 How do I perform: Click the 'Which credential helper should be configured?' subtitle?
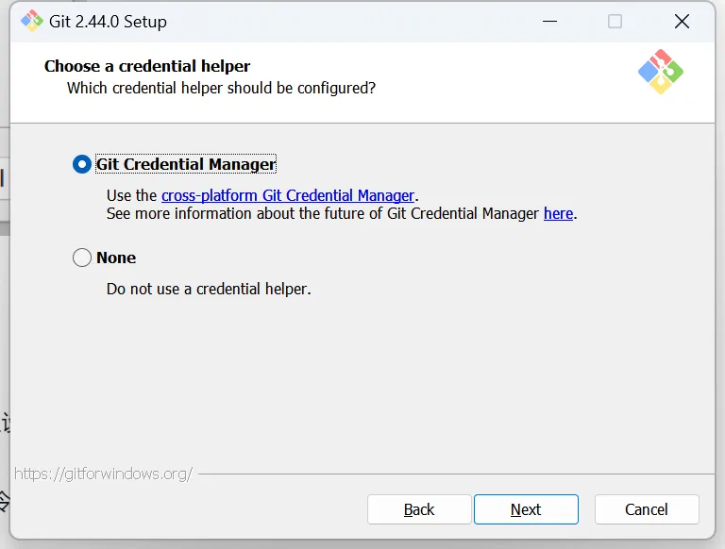coord(221,88)
